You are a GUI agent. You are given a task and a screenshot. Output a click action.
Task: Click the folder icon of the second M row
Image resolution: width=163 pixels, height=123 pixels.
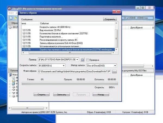[x=14, y=81]
